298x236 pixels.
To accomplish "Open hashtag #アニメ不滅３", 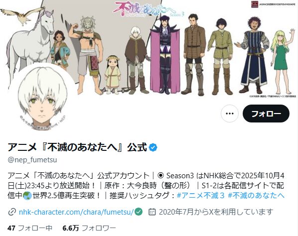I will [x=201, y=195].
